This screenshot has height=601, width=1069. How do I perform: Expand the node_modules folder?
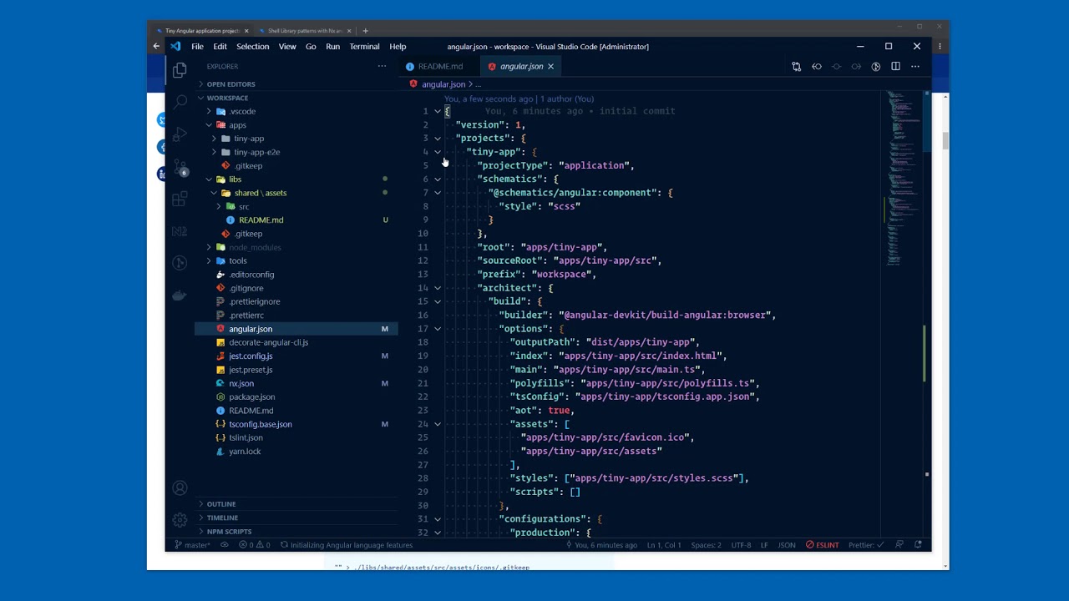pos(255,247)
